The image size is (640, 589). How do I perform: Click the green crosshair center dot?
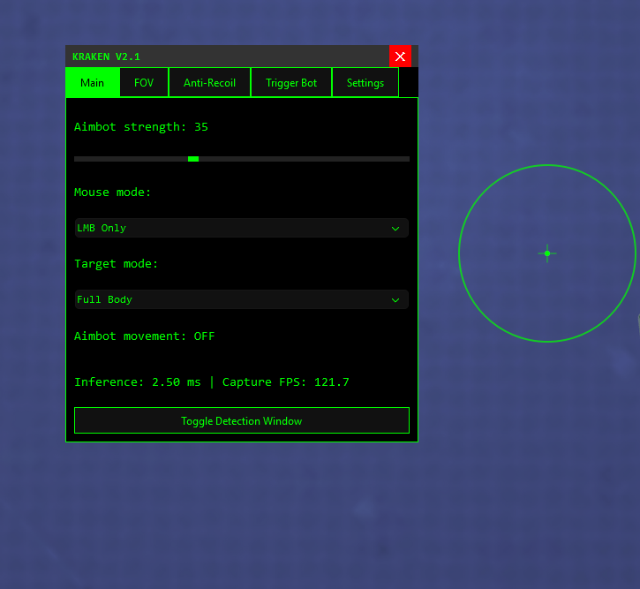[x=547, y=253]
